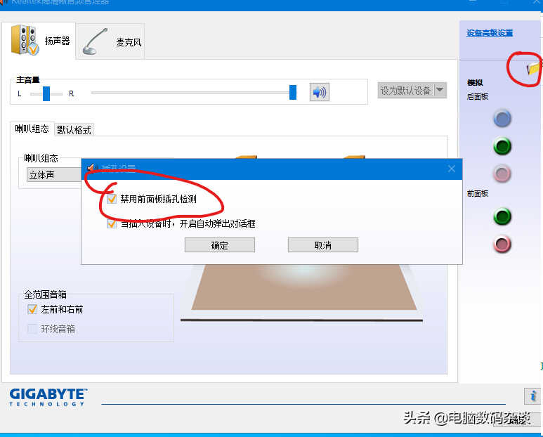Click 取消 to cancel the dialog

point(322,245)
